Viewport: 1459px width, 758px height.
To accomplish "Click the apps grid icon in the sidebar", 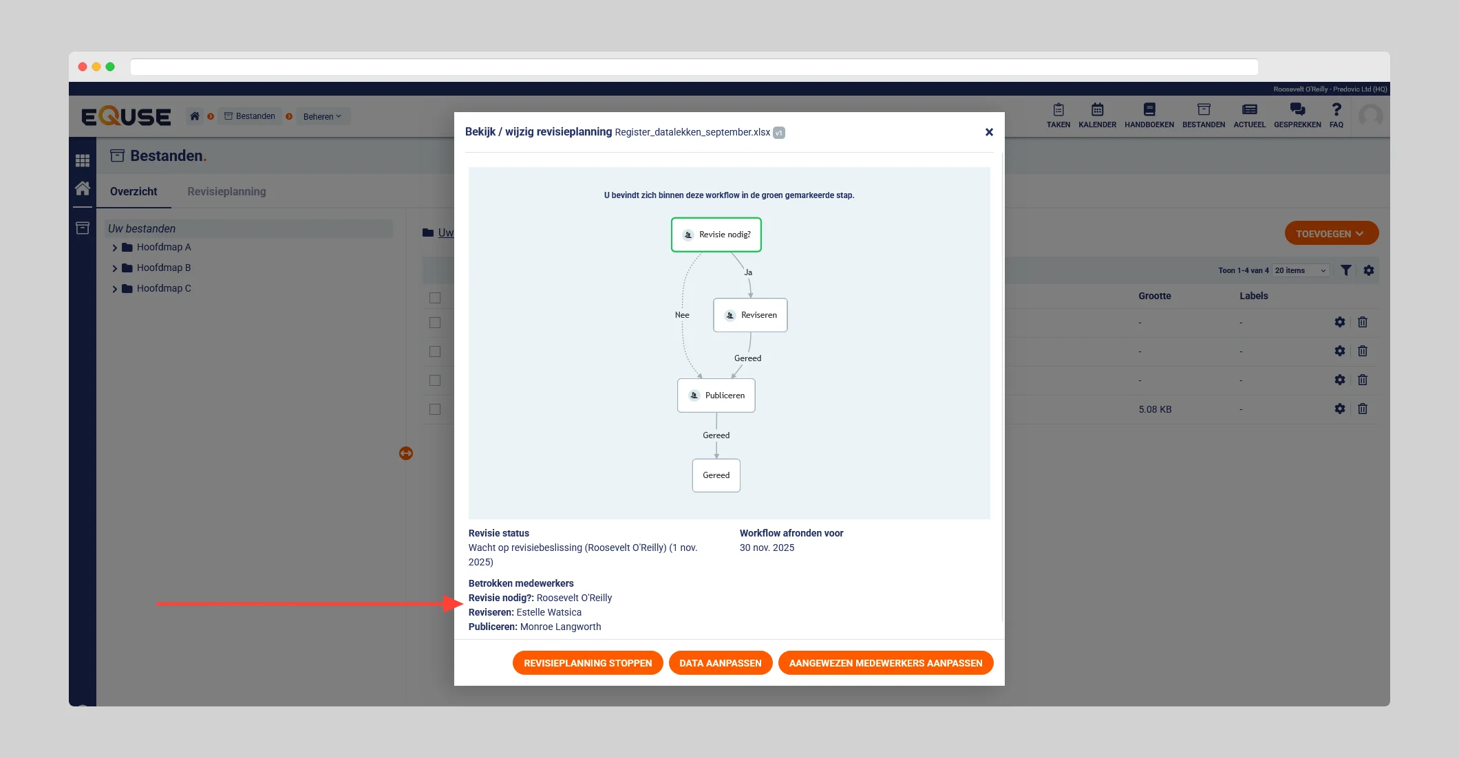I will 83,160.
